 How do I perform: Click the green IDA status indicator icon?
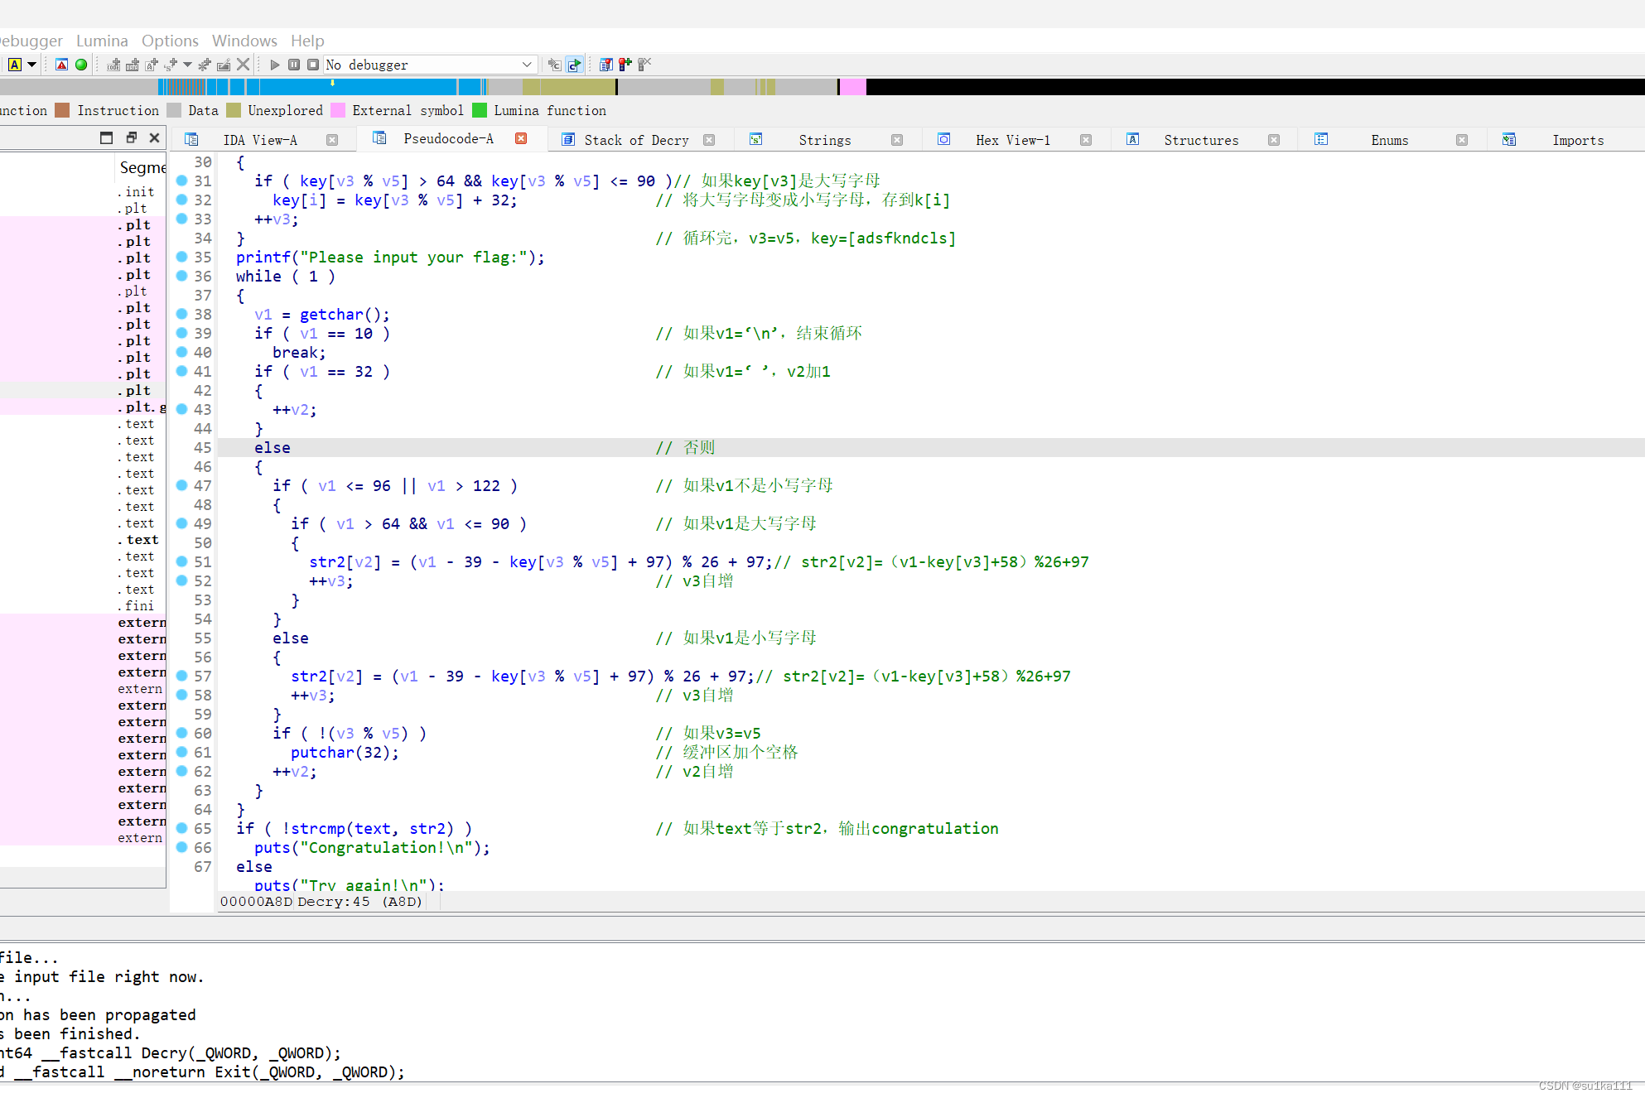click(x=80, y=65)
